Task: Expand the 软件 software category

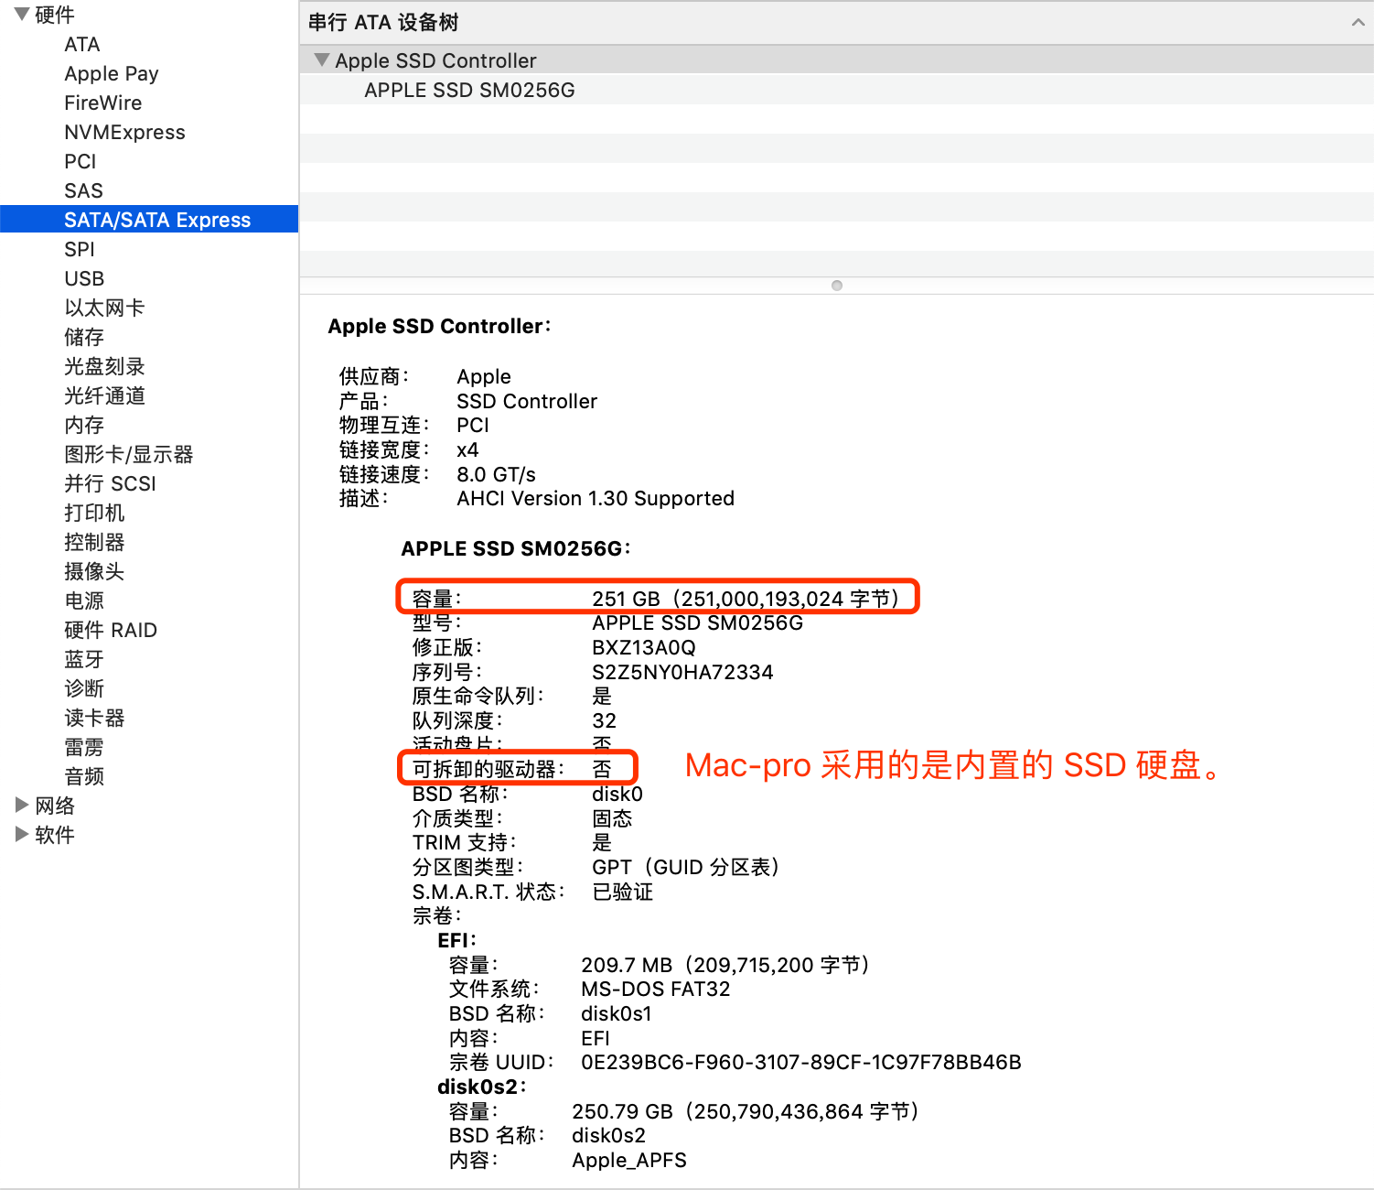Action: pyautogui.click(x=22, y=834)
